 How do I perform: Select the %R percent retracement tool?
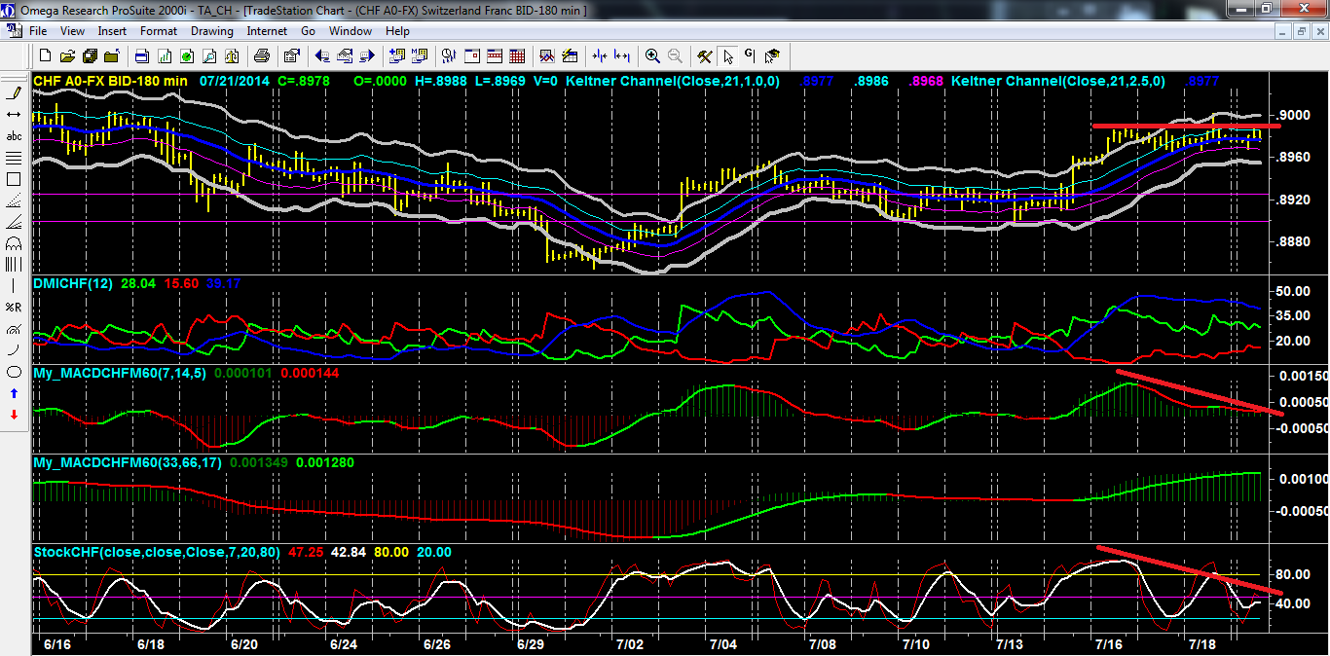tap(14, 308)
